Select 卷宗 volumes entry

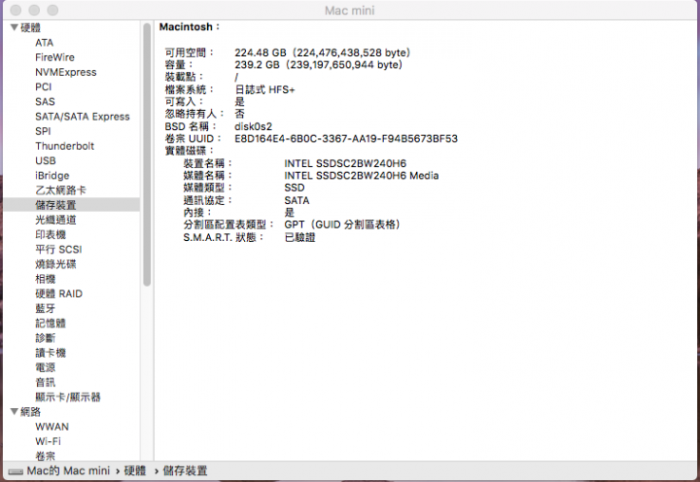(46, 456)
